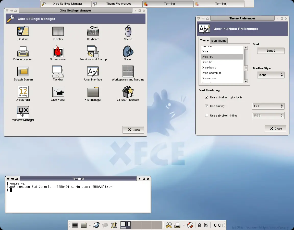Expand the panel menu arrow beside folder icon

pos(90,225)
